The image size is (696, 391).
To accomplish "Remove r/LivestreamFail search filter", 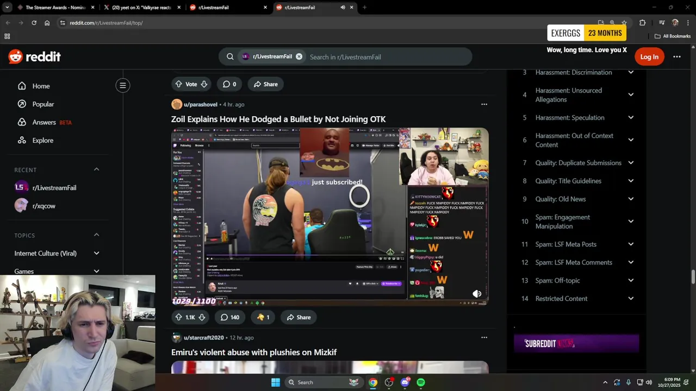I will (x=299, y=56).
